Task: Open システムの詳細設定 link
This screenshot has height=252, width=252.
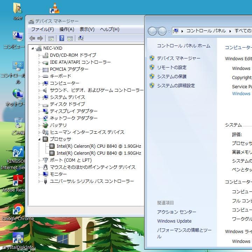Action: point(176,86)
